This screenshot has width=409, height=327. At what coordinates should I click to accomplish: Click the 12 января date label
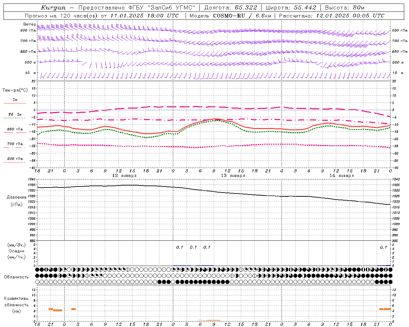[x=124, y=175]
